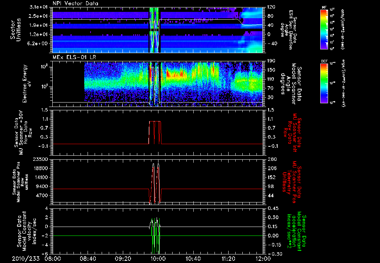Click the "0.45" acceleration tick value
This screenshot has height=263, width=380.
pos(273,208)
